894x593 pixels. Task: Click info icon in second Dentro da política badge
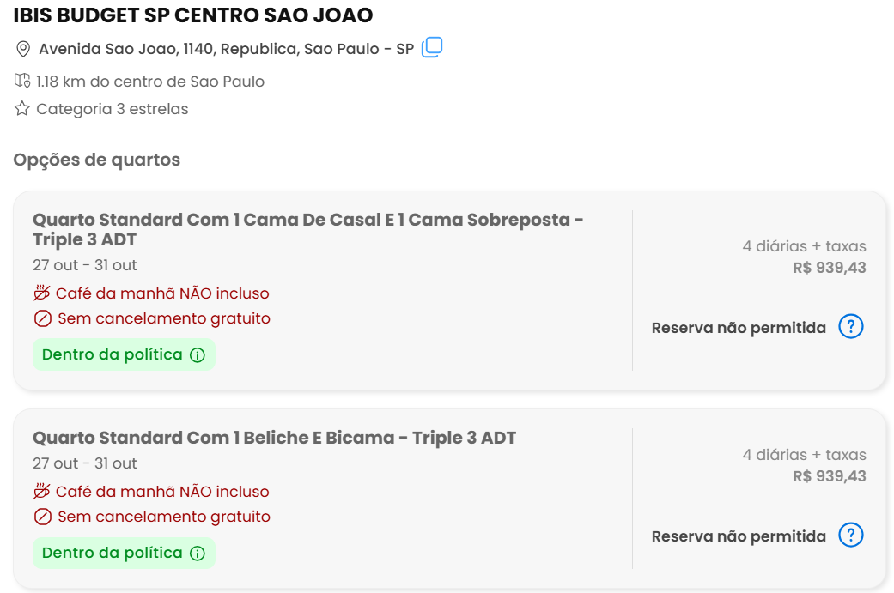coord(198,554)
